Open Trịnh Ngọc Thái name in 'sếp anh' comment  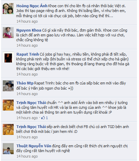tap(31, 127)
